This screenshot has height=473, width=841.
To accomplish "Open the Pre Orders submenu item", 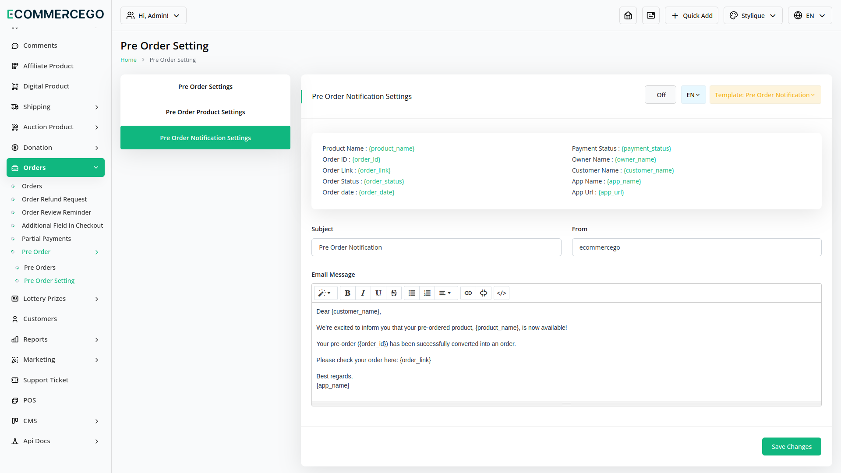I will (40, 268).
